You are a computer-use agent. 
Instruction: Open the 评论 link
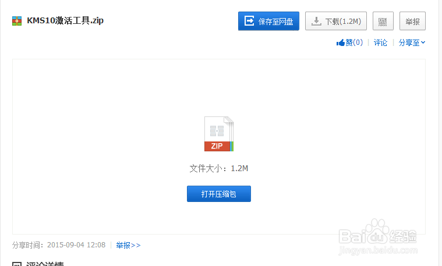pyautogui.click(x=380, y=42)
